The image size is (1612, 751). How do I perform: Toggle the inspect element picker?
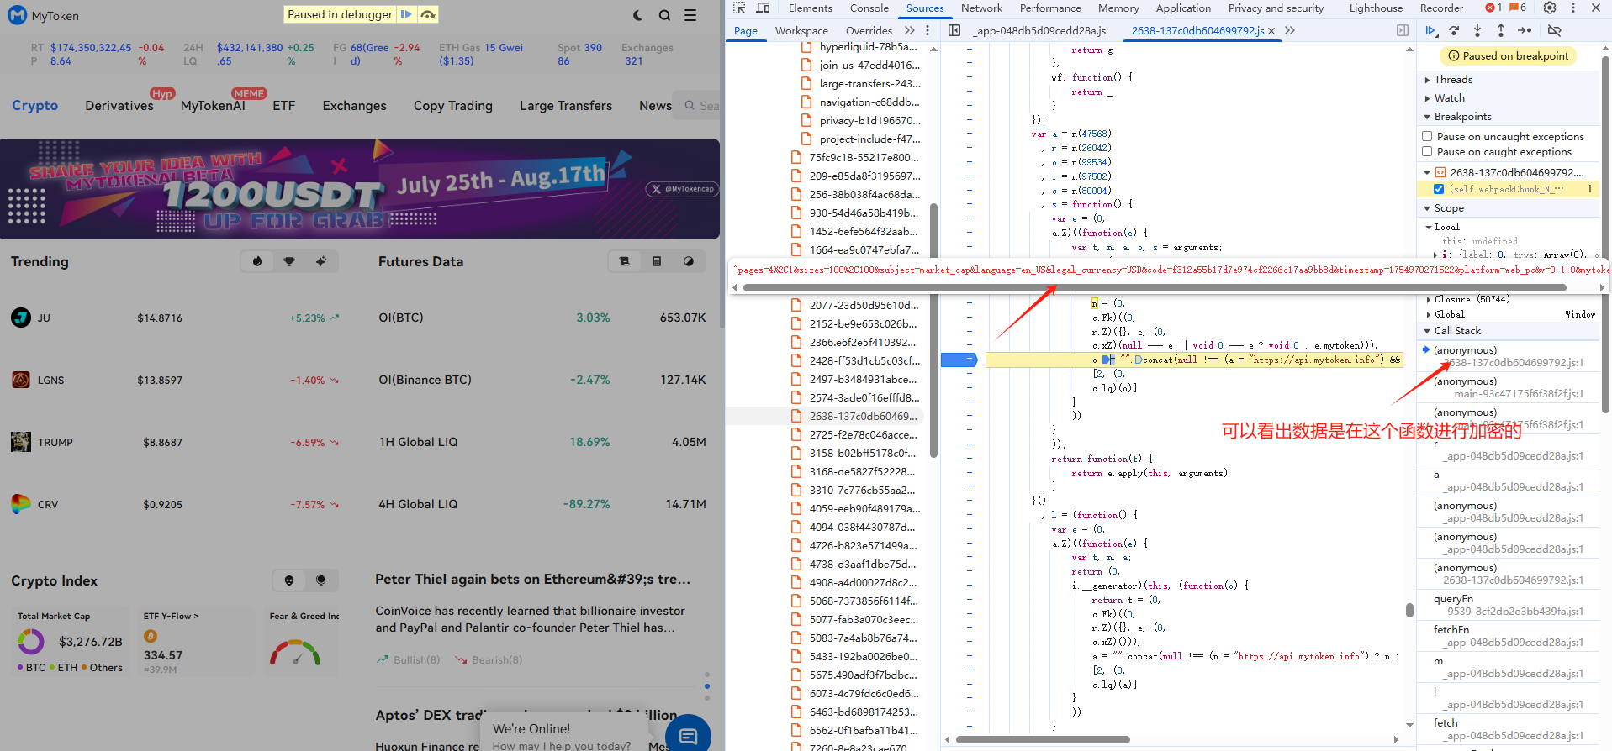point(739,8)
